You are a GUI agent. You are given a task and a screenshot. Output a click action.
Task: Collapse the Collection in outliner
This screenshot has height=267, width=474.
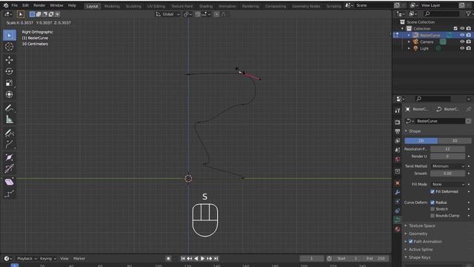tap(402, 29)
